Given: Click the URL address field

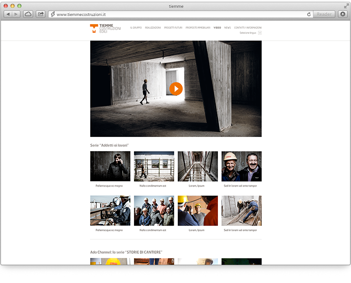Looking at the screenshot, I should 181,14.
